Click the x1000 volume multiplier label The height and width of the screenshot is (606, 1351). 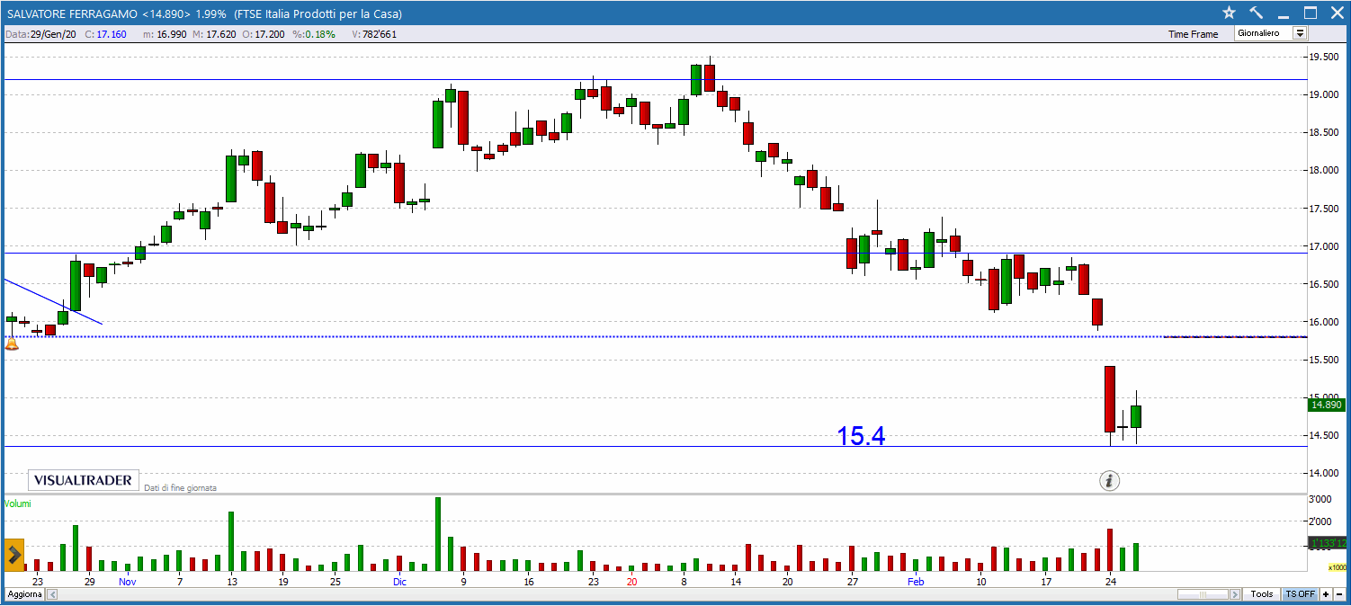coord(1338,567)
